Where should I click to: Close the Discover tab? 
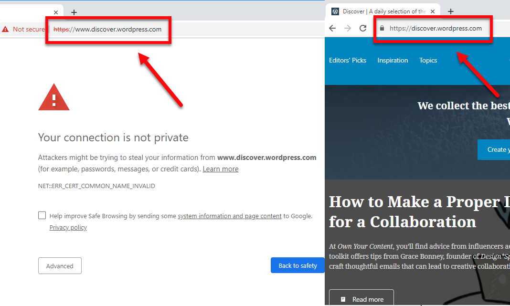click(433, 11)
